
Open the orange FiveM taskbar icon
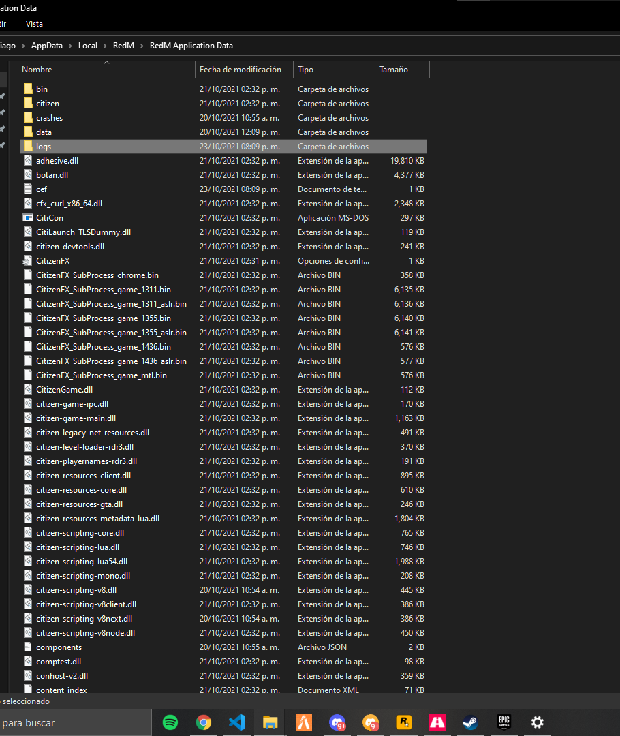[304, 722]
